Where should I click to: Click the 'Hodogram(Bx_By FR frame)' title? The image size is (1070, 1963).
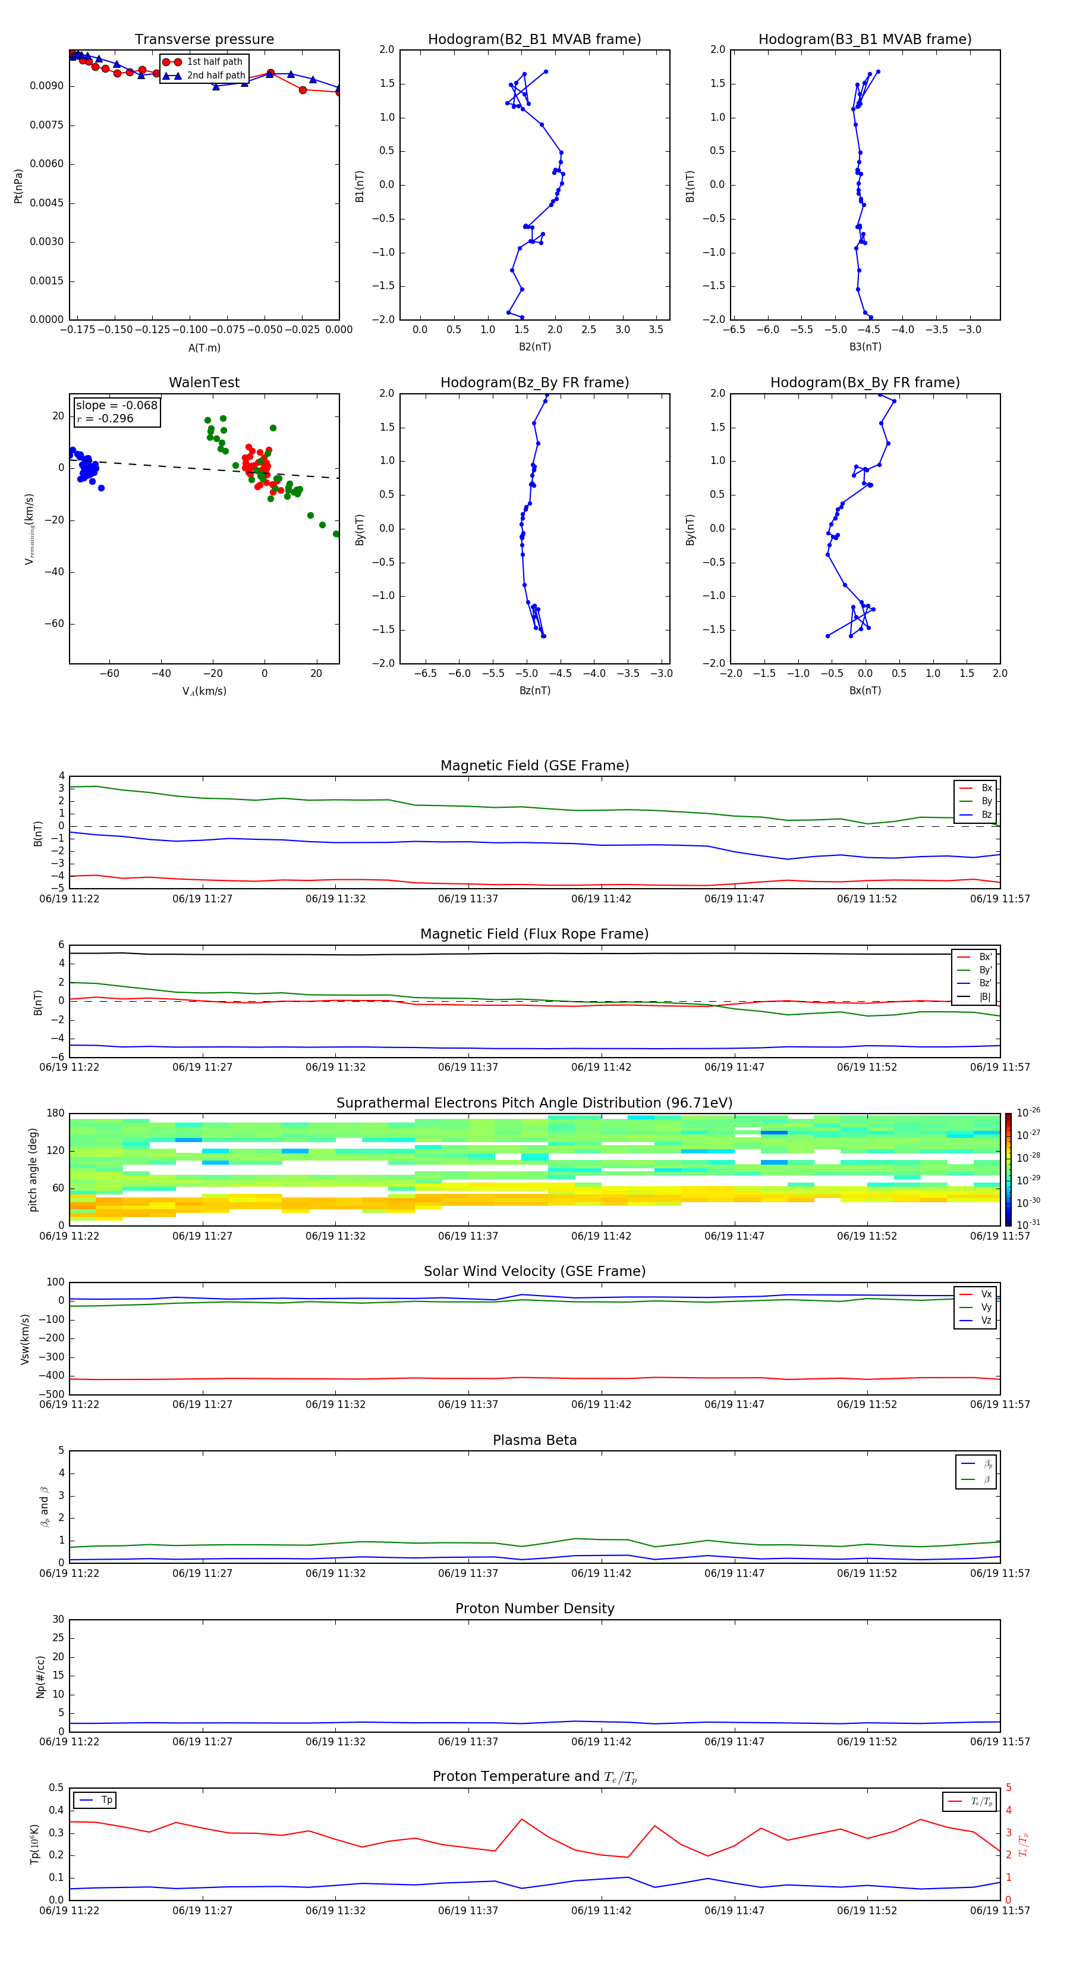click(865, 382)
